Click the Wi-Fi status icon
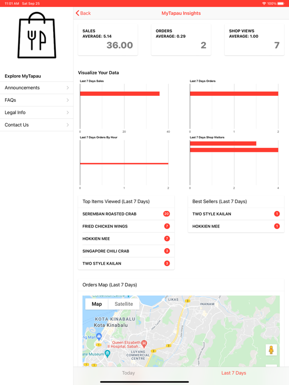The height and width of the screenshot is (385, 289). [264, 4]
